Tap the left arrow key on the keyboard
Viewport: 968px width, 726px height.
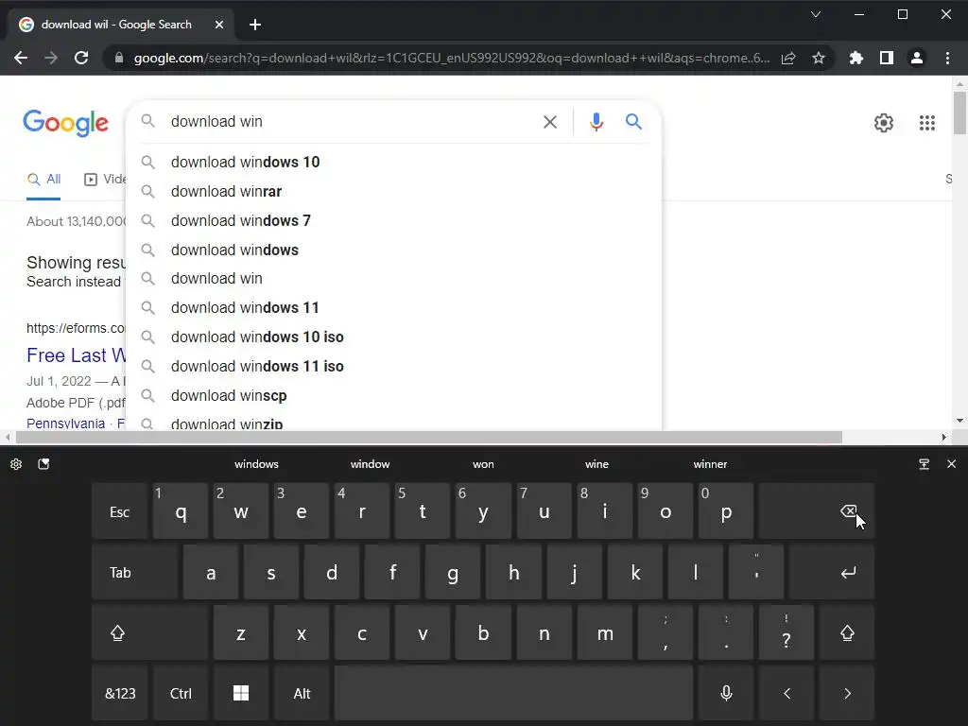(x=786, y=693)
